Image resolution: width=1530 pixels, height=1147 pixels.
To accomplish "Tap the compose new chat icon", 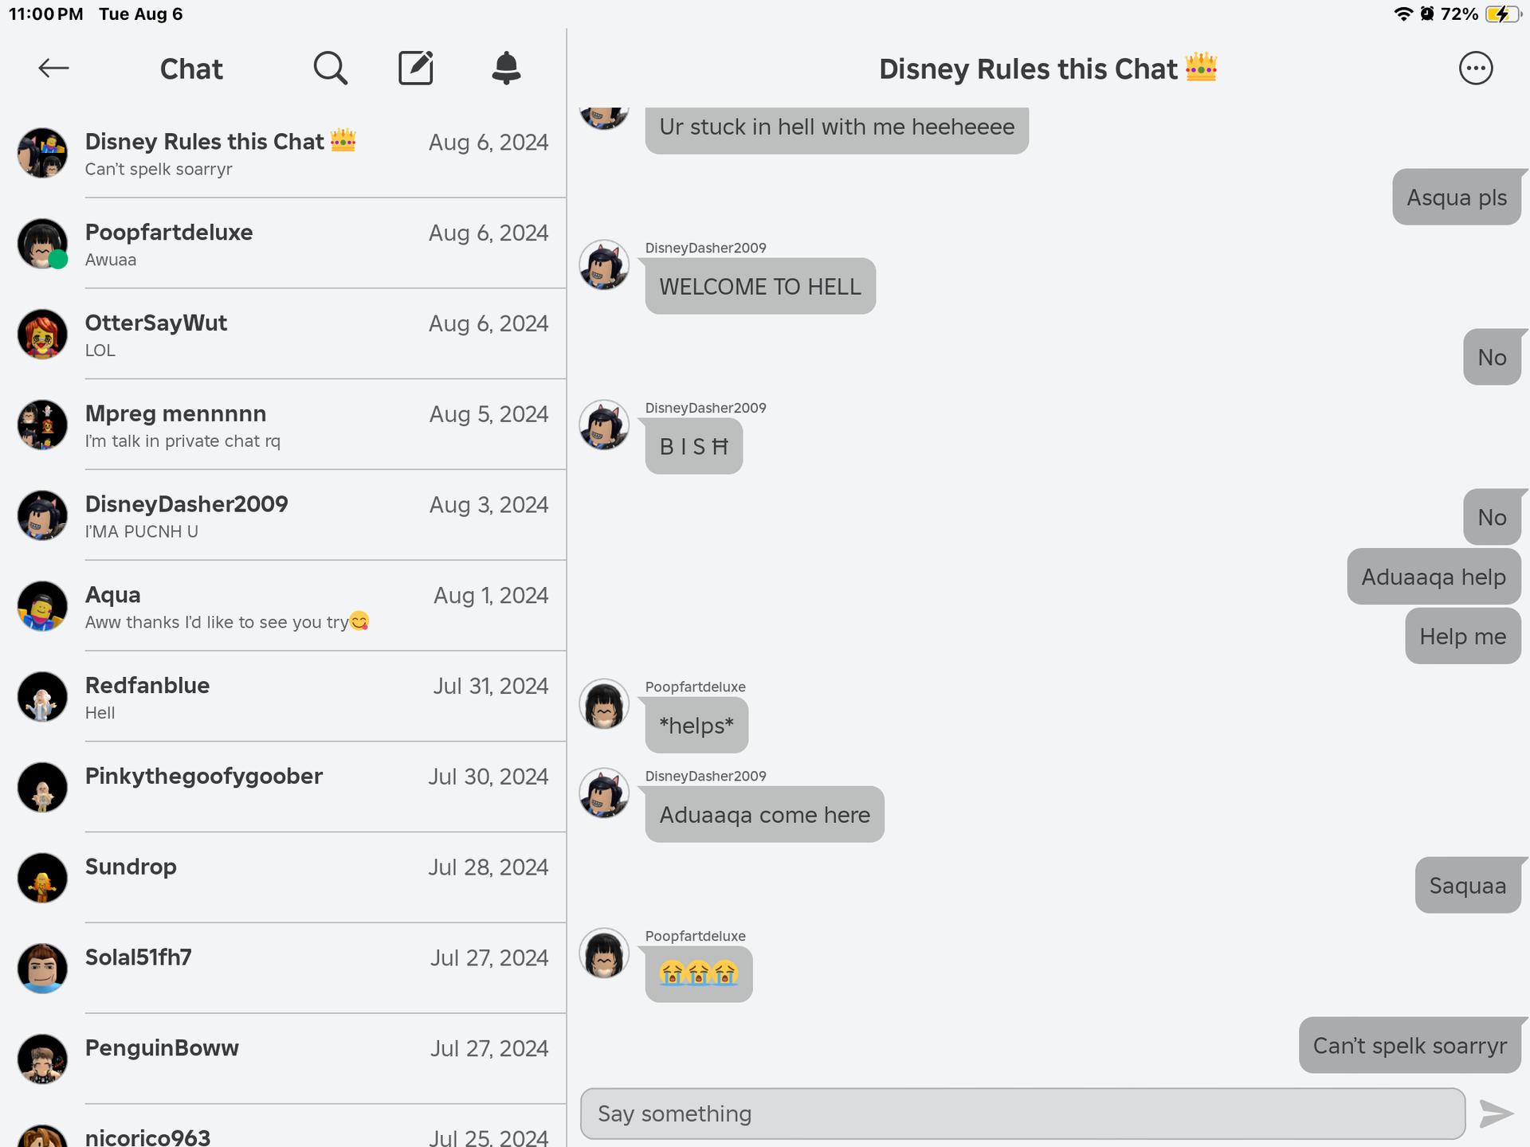I will (416, 69).
